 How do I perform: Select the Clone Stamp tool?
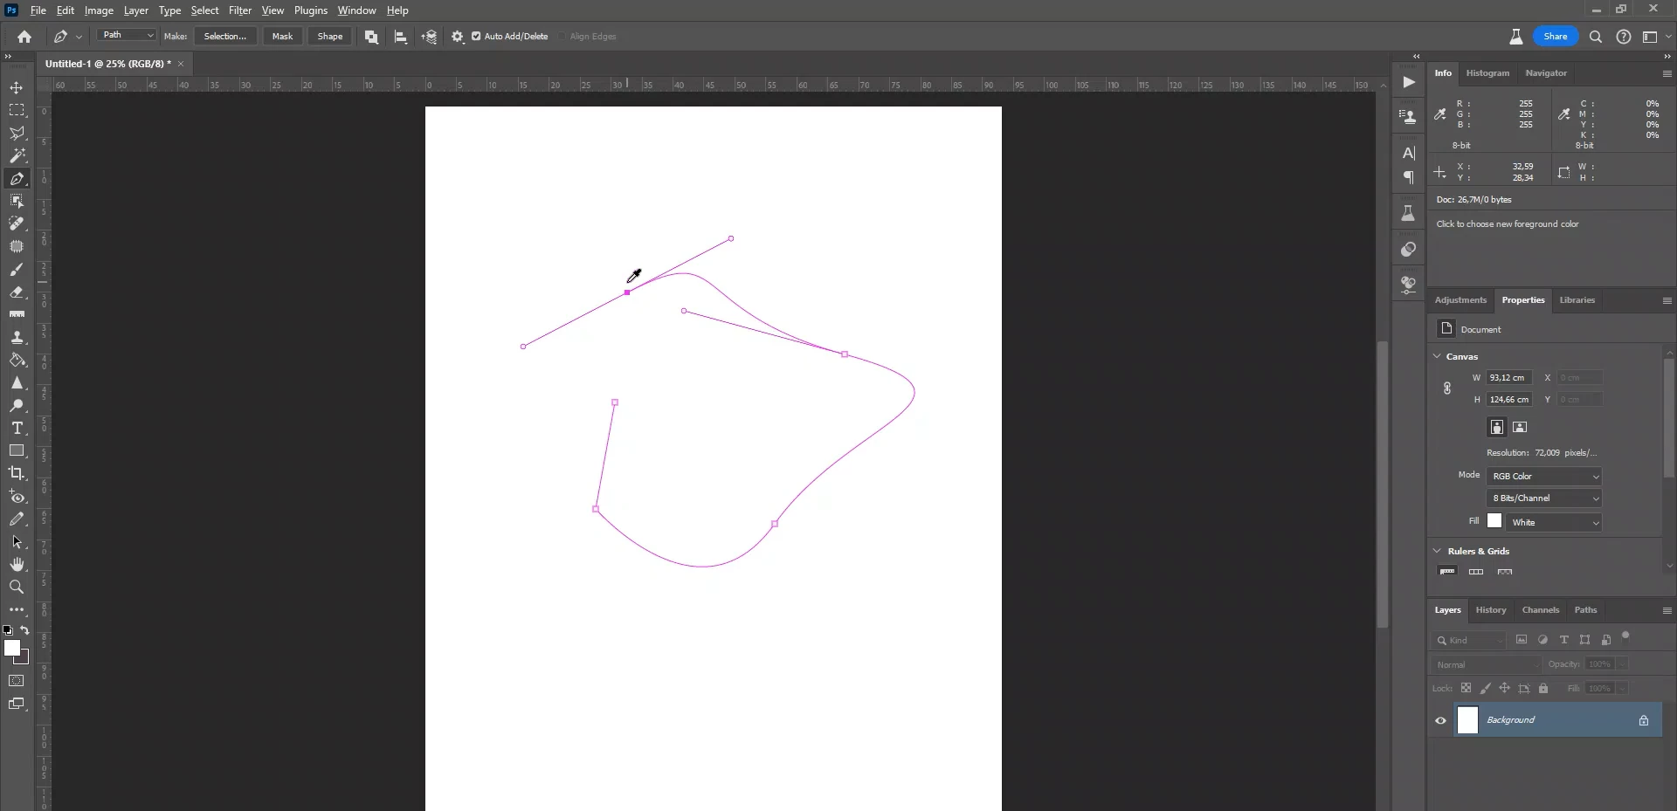[x=17, y=338]
